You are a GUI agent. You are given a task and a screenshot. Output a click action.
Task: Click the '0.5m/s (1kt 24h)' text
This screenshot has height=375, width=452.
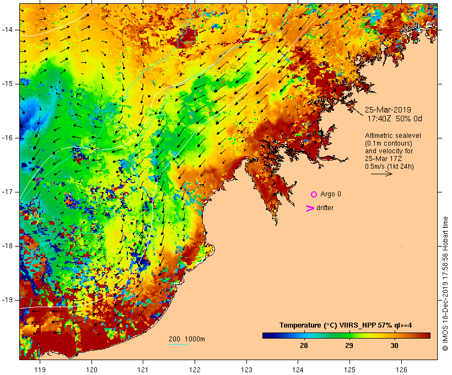pyautogui.click(x=389, y=167)
